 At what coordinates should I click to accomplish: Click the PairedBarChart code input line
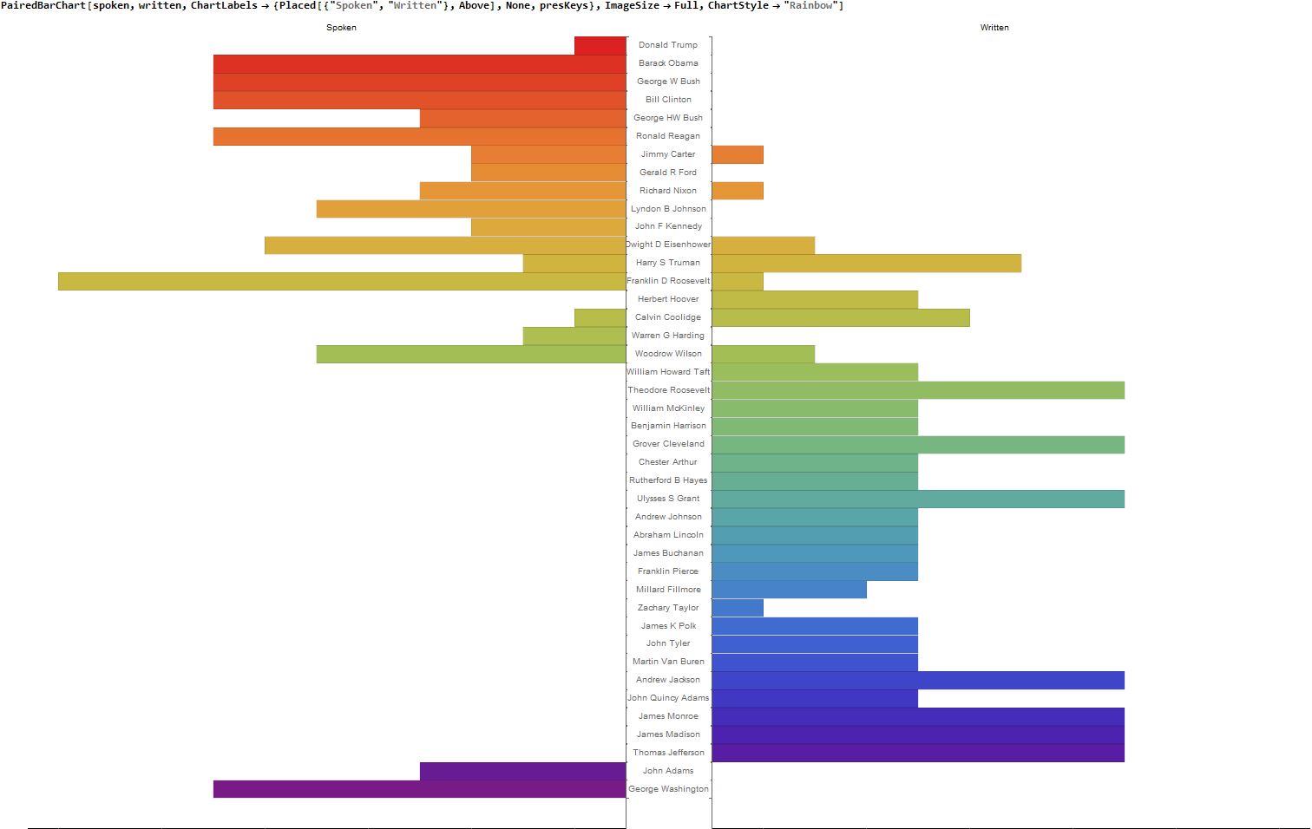click(423, 6)
